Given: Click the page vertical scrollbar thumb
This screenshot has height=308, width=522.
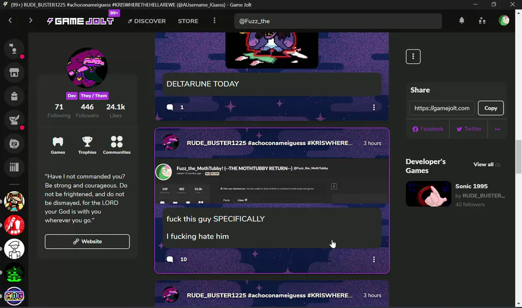Looking at the screenshot, I should pos(519,157).
